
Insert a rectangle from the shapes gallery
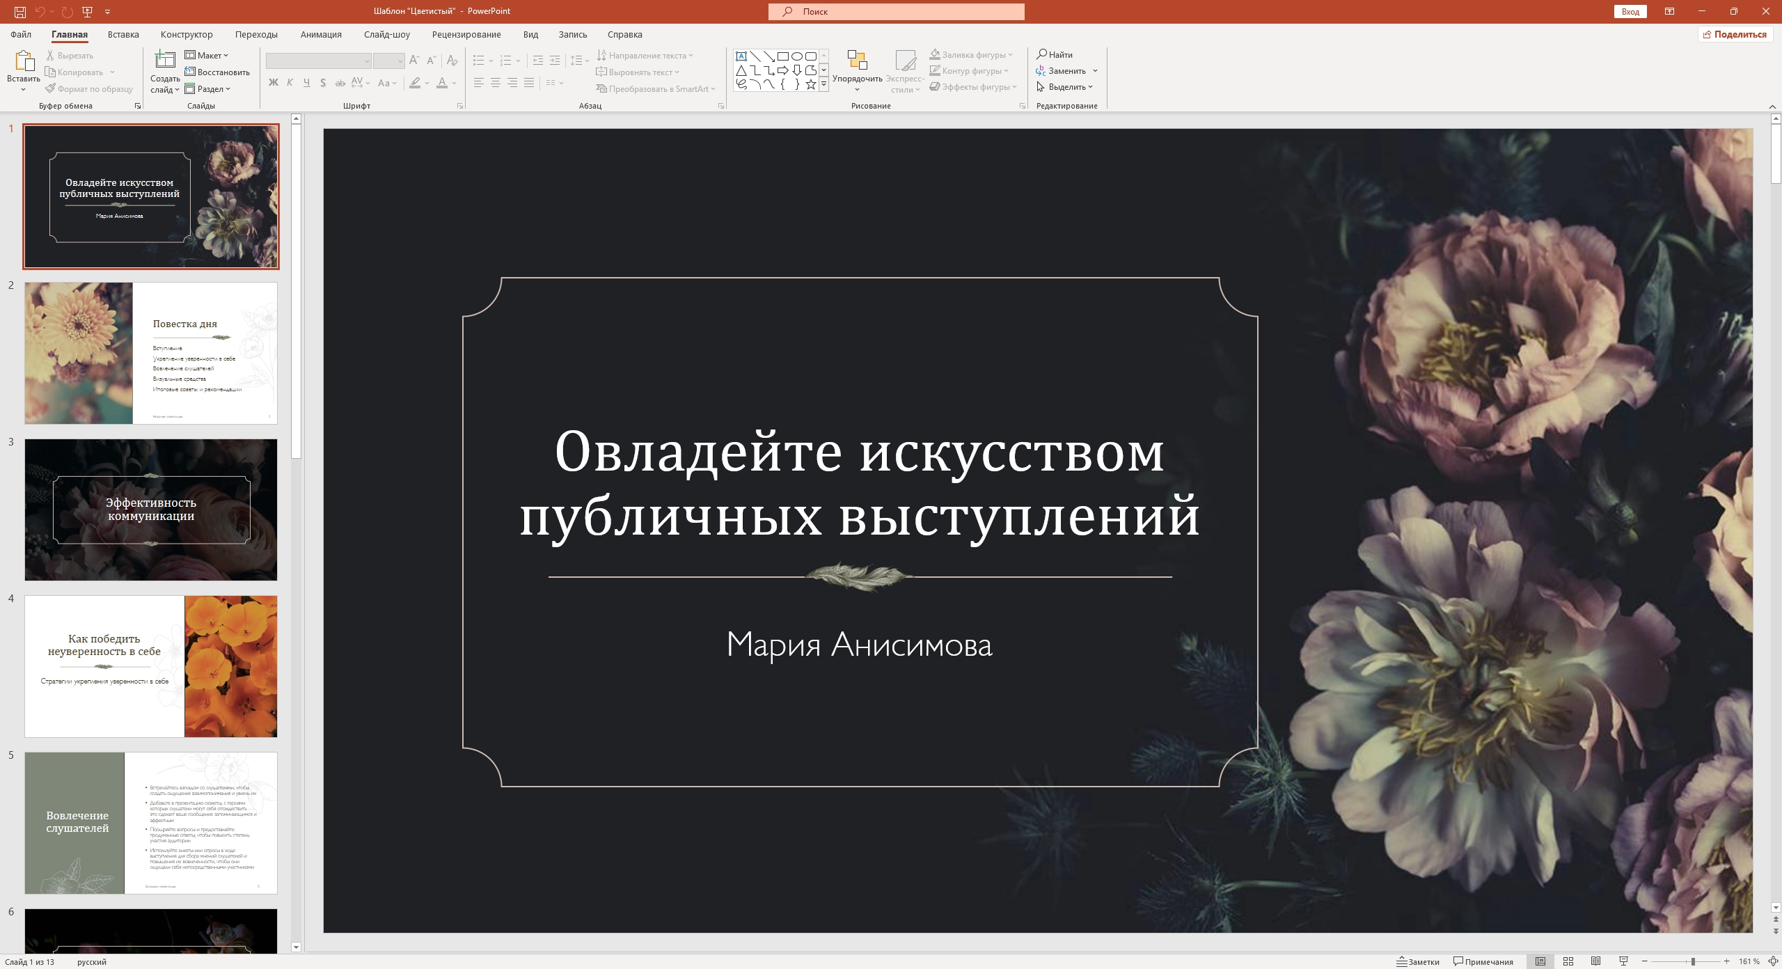(x=784, y=56)
